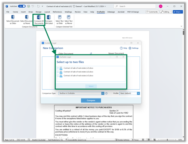The width and height of the screenshot is (188, 144).
Task: Open the Profile dropdown
Action: (138, 93)
